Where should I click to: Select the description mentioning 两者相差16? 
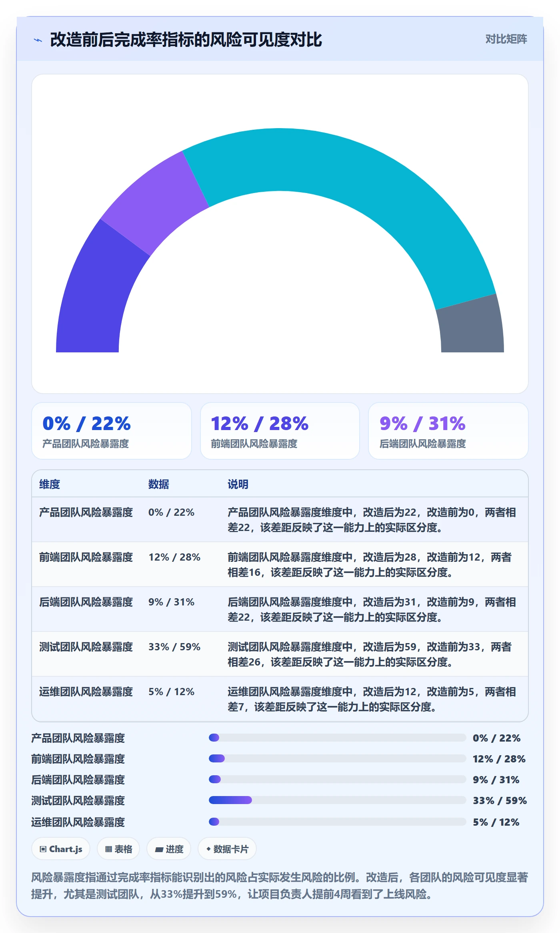point(370,565)
